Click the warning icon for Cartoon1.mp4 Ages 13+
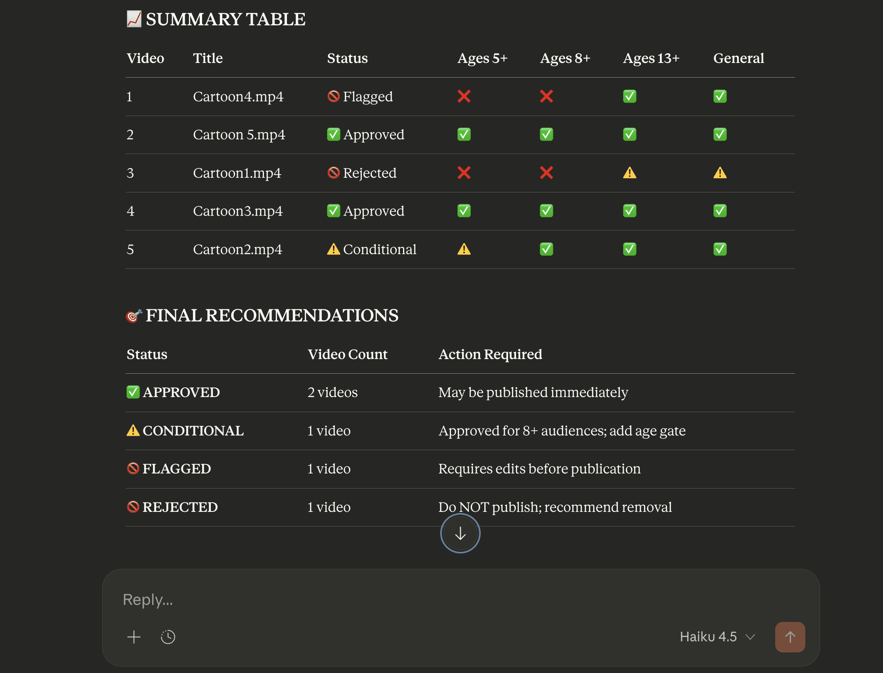The width and height of the screenshot is (883, 673). pos(630,173)
